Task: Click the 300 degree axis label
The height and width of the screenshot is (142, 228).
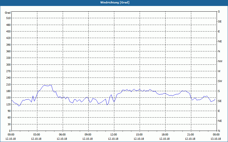Action: (9, 65)
